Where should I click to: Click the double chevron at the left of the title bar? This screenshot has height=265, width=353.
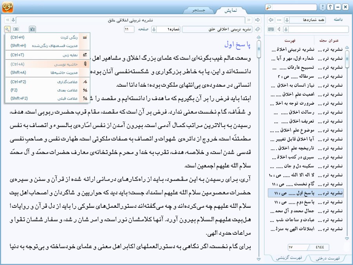[x=7, y=20]
